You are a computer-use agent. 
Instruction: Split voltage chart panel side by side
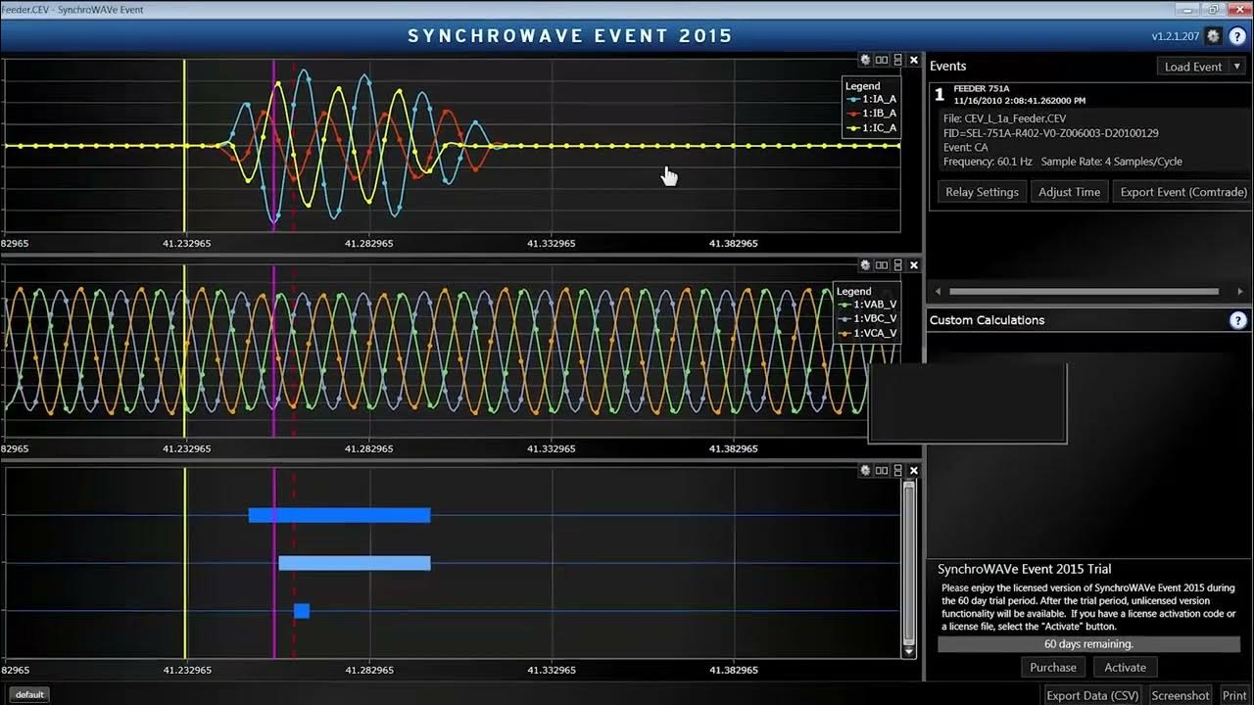[882, 265]
